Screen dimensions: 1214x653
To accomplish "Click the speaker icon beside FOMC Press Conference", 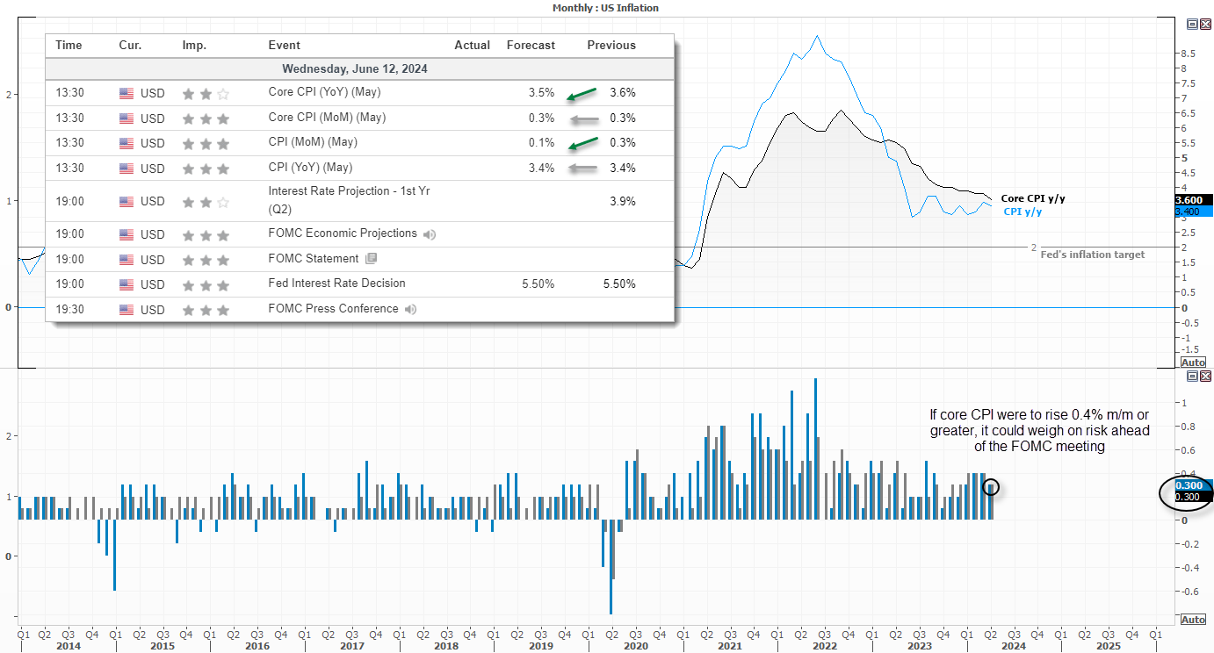I will 410,309.
